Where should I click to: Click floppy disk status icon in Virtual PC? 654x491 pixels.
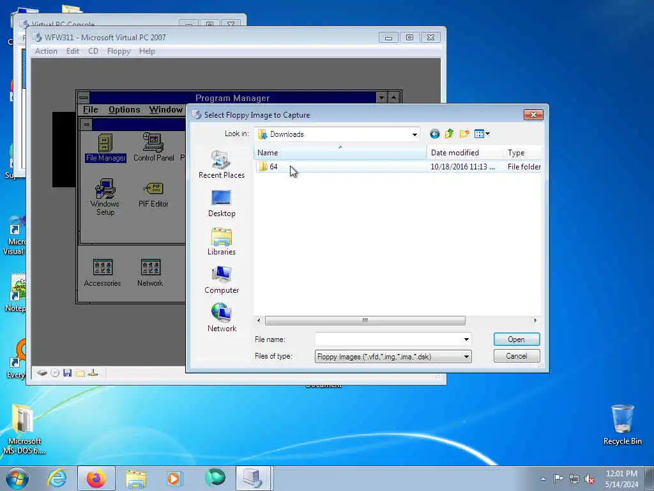pos(67,373)
